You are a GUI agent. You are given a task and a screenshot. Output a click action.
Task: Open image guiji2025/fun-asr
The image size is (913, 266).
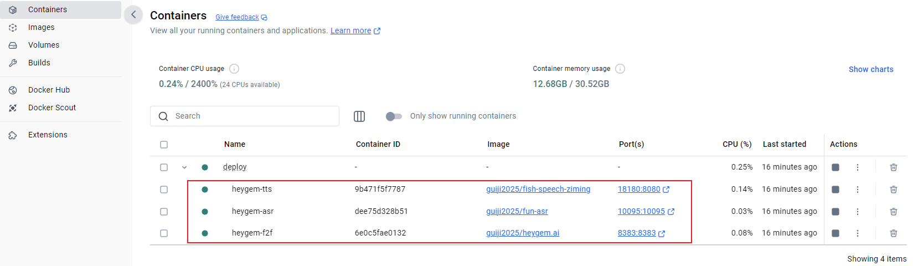point(517,211)
